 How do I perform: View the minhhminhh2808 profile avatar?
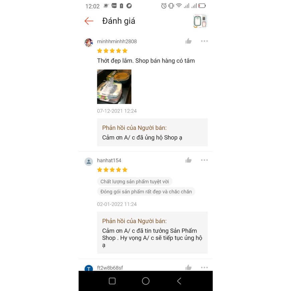tap(89, 42)
